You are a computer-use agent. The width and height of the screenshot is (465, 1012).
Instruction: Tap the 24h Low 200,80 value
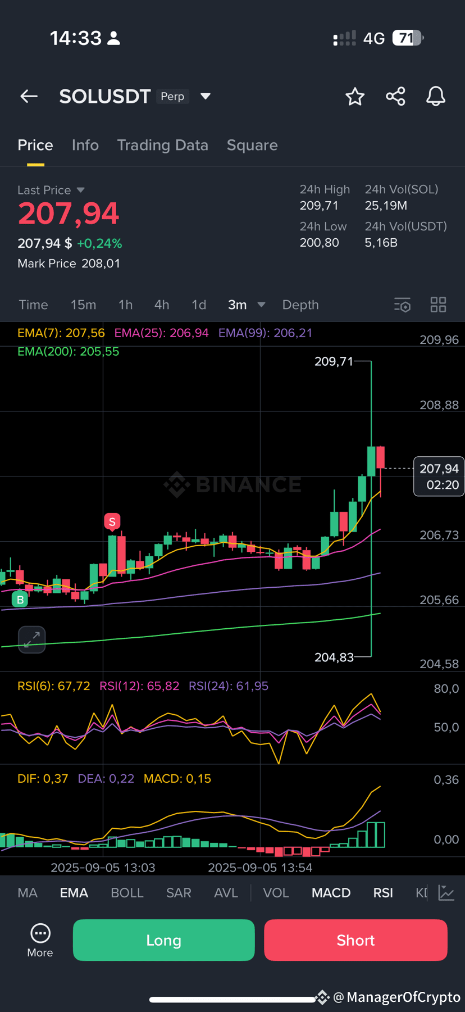(x=320, y=243)
